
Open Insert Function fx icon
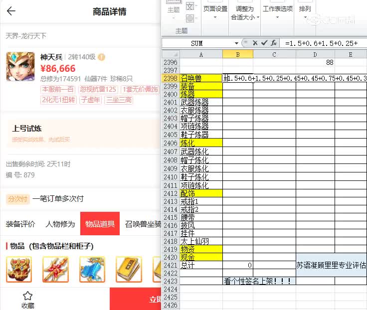(x=274, y=43)
